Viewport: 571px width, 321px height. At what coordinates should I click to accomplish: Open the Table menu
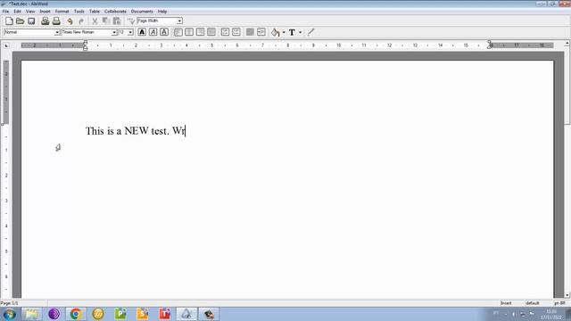click(95, 12)
